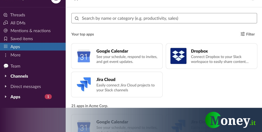This screenshot has width=262, height=132.
Task: Open Mentions & reactions
Action: [30, 31]
